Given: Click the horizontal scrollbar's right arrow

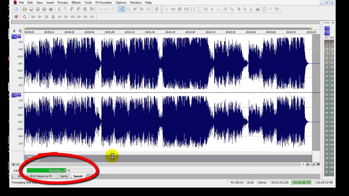Looking at the screenshot, I should 303,164.
